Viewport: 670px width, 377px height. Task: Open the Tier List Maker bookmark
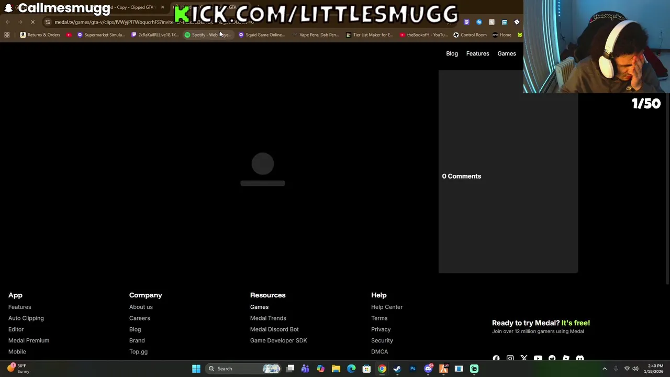pyautogui.click(x=370, y=35)
